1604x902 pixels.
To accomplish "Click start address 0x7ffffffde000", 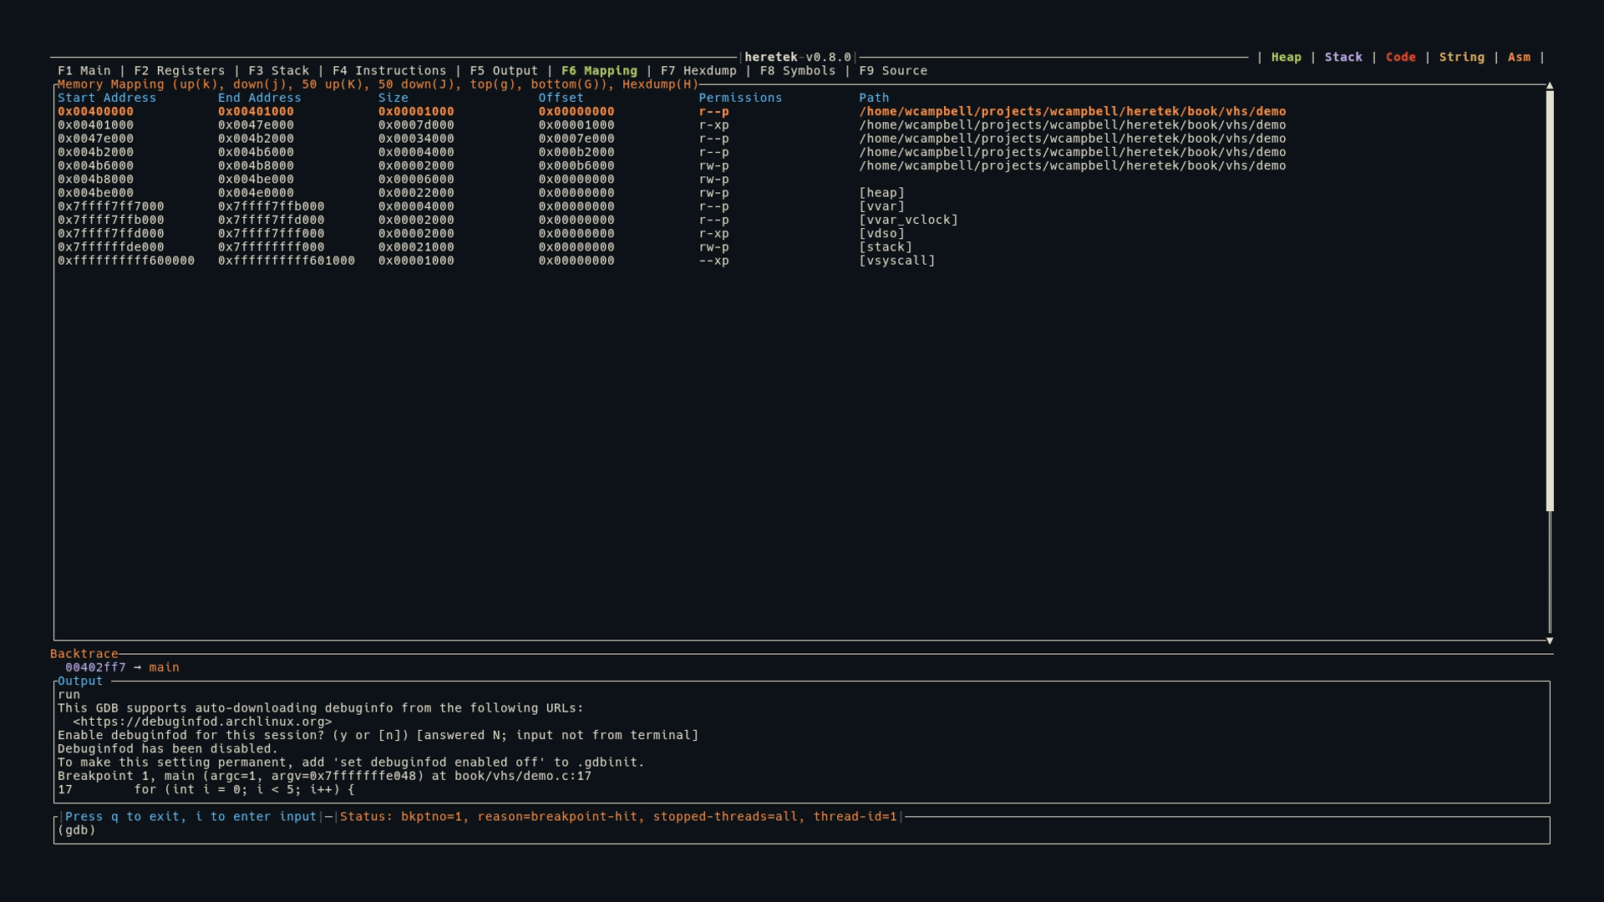I will 111,247.
